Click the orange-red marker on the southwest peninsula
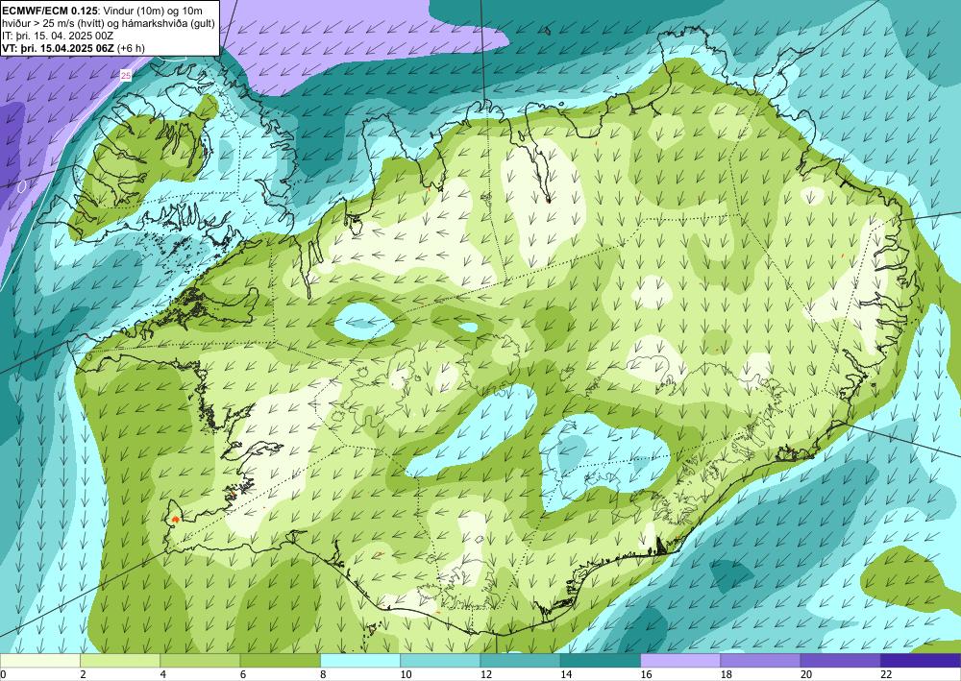This screenshot has width=961, height=681. [175, 519]
